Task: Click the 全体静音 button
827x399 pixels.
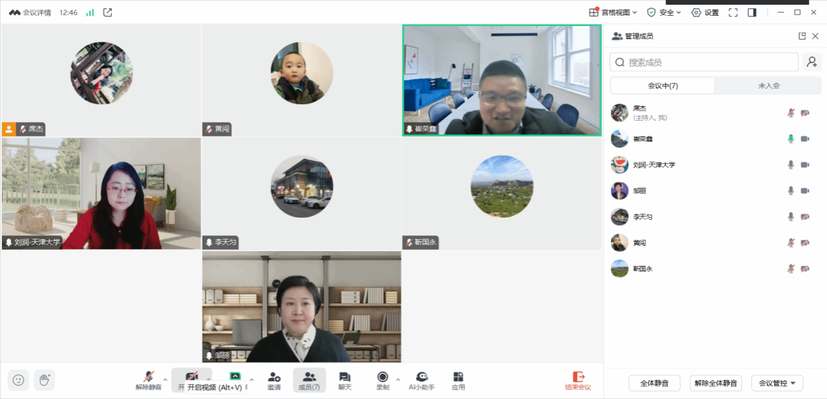Action: pos(654,383)
